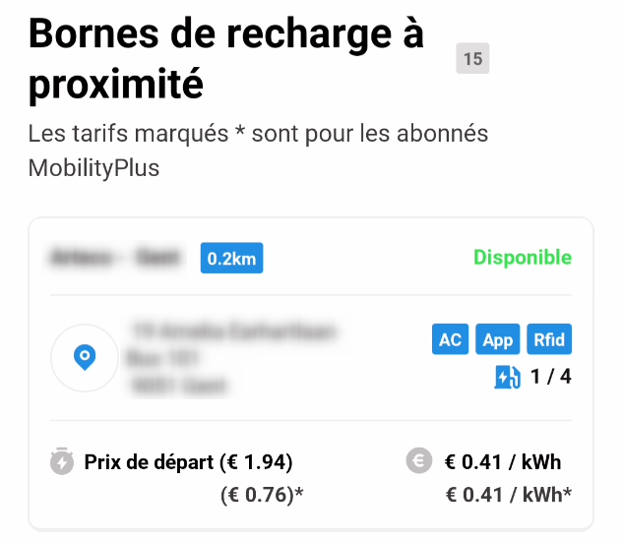Open the blurred station name title

(115, 258)
